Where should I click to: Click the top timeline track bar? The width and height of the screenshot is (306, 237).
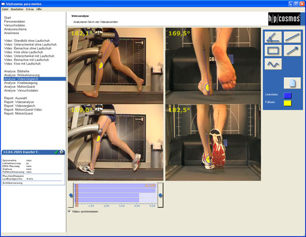point(115,186)
